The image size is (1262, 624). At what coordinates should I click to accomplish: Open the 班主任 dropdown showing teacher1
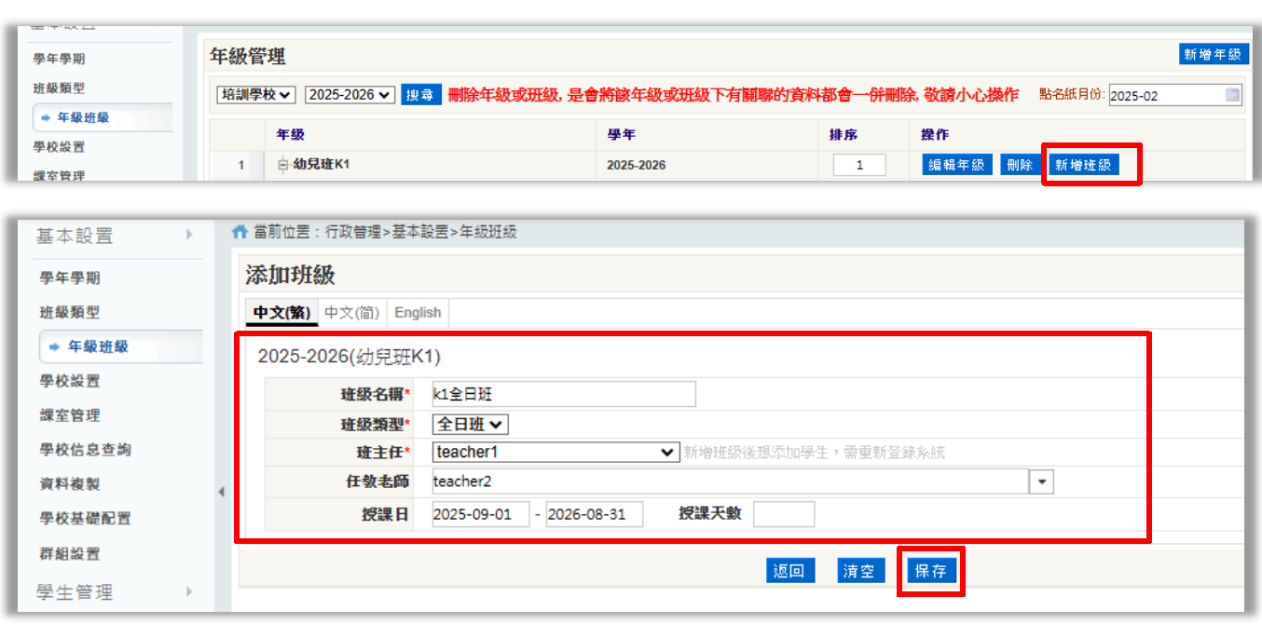point(556,453)
